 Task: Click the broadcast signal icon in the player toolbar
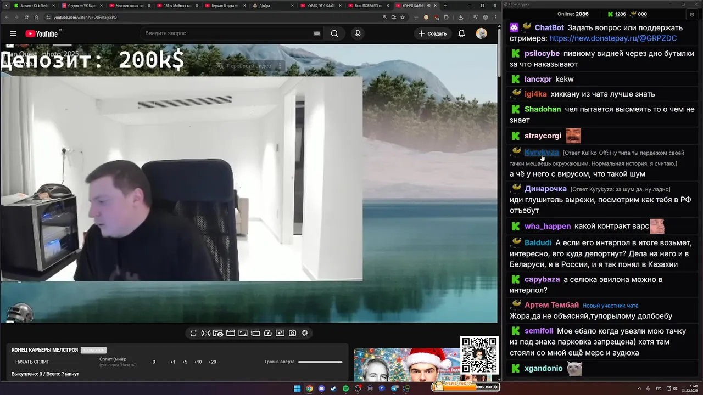(x=206, y=333)
